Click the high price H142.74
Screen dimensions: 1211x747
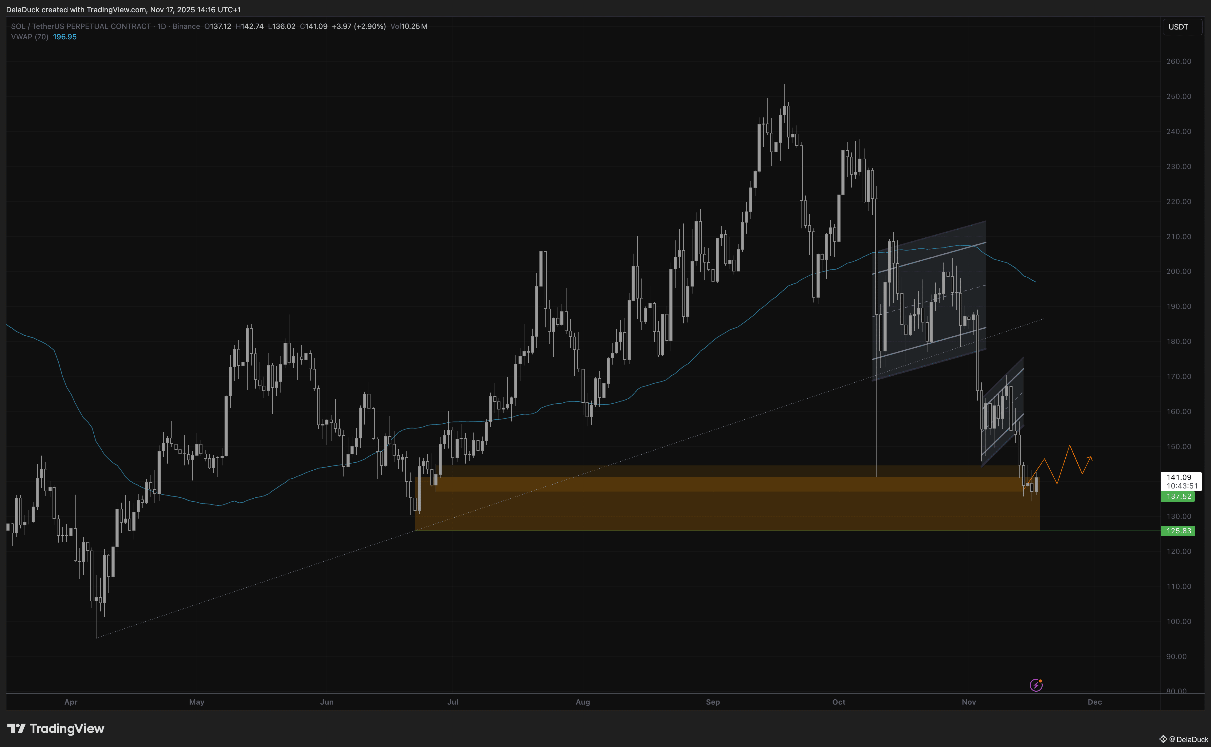pos(250,26)
